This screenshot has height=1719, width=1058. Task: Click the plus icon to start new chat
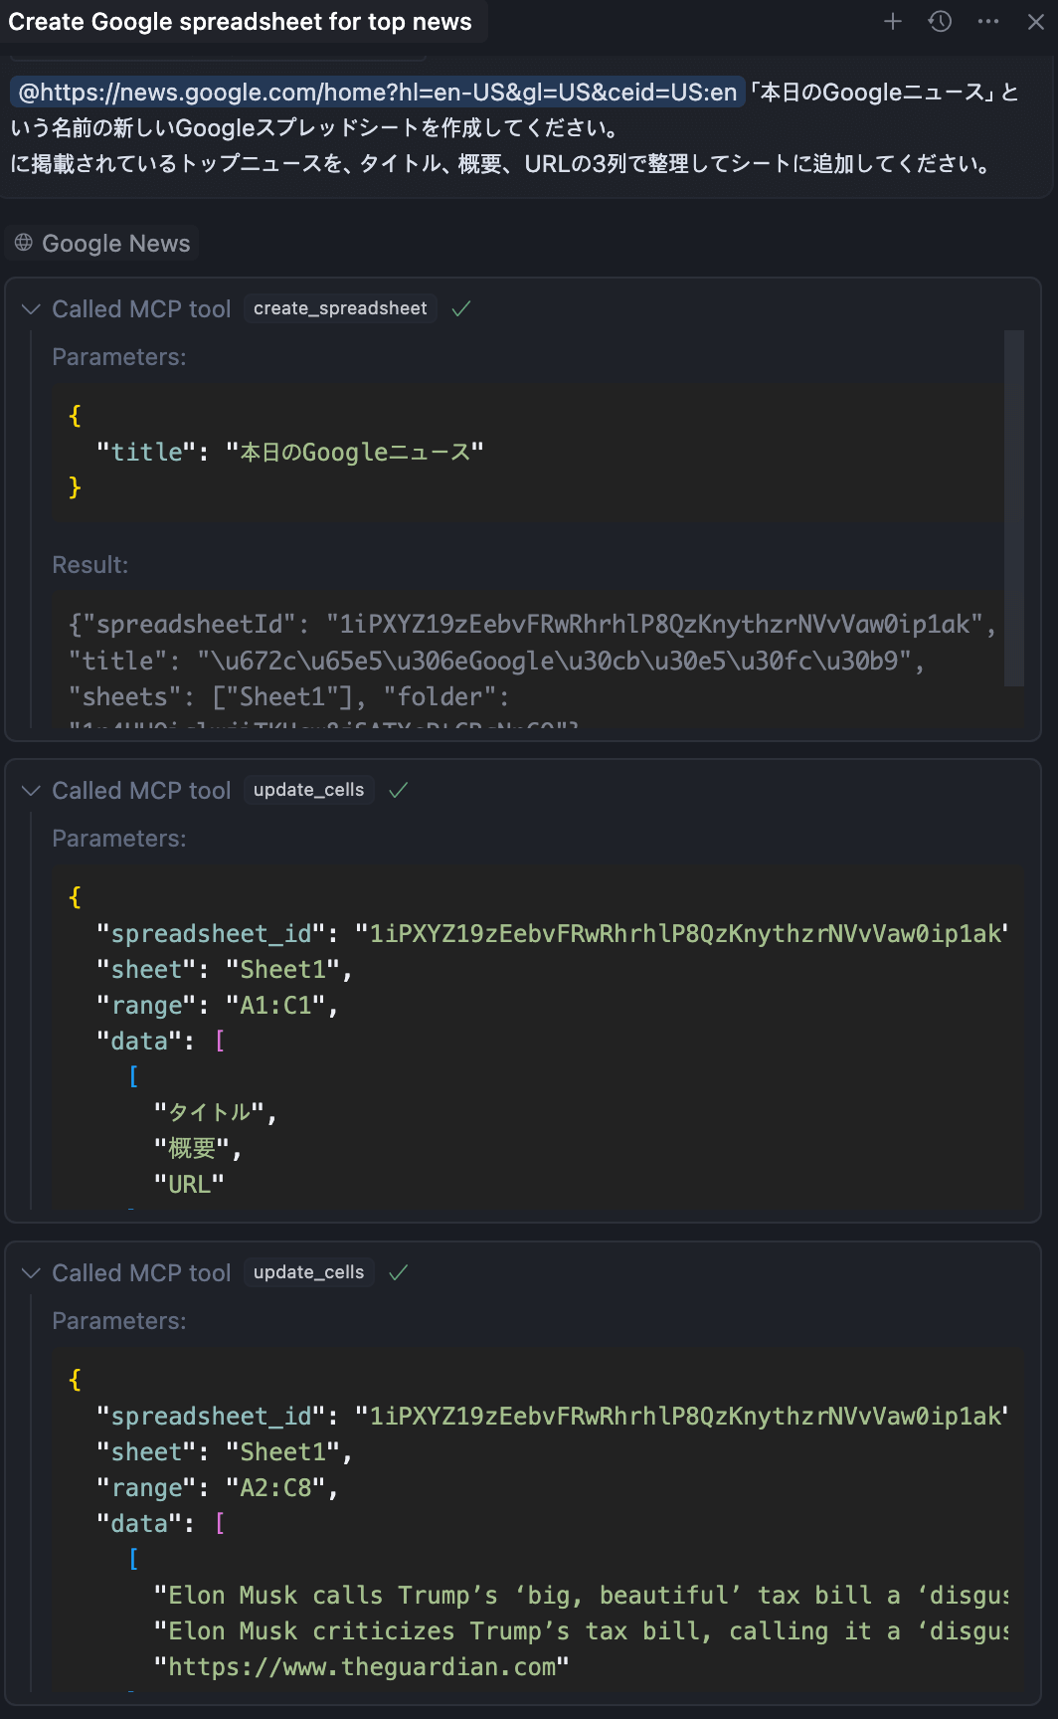coord(893,22)
